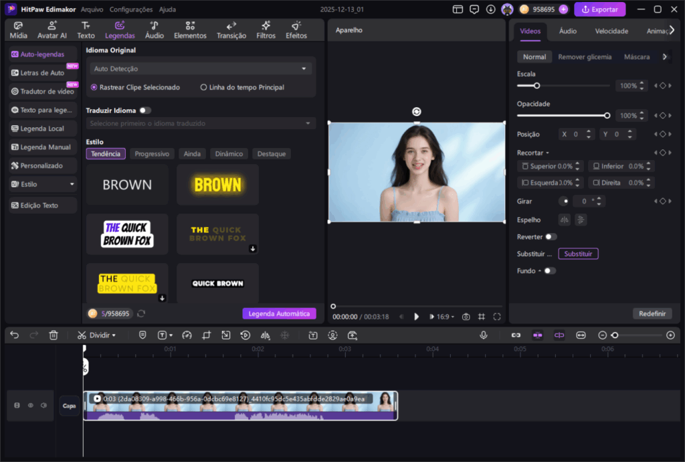Image resolution: width=685 pixels, height=462 pixels.
Task: Take a snapshot with the camera icon
Action: (x=466, y=317)
